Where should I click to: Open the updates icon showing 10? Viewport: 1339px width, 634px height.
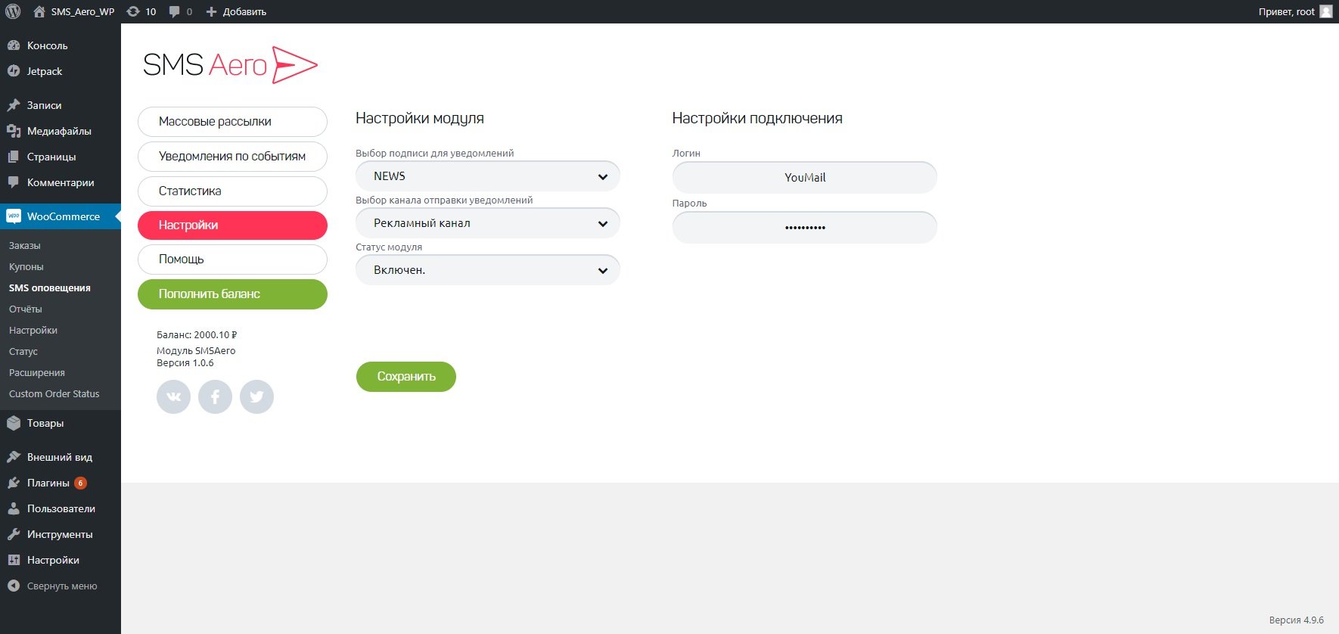[x=141, y=11]
